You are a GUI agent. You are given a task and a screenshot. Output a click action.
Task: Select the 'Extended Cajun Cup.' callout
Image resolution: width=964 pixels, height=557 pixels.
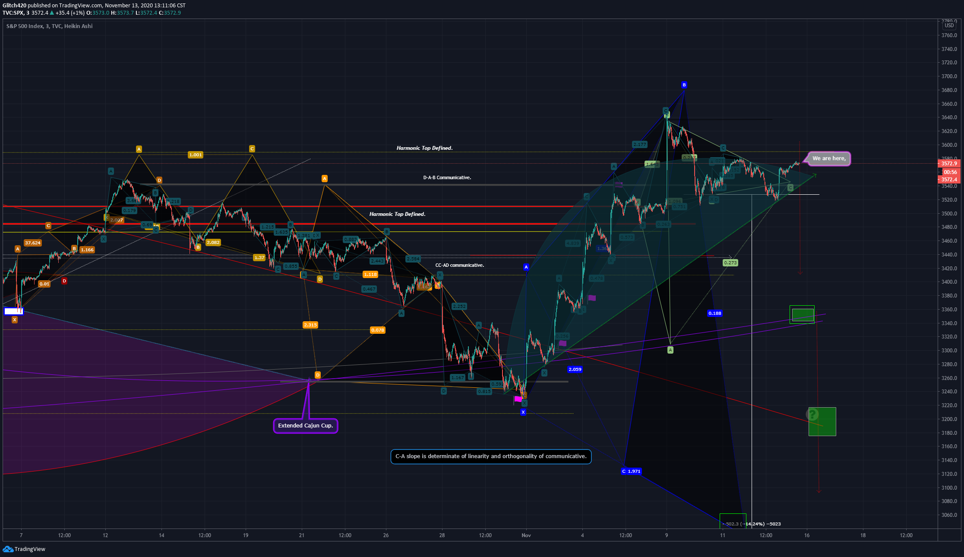305,426
